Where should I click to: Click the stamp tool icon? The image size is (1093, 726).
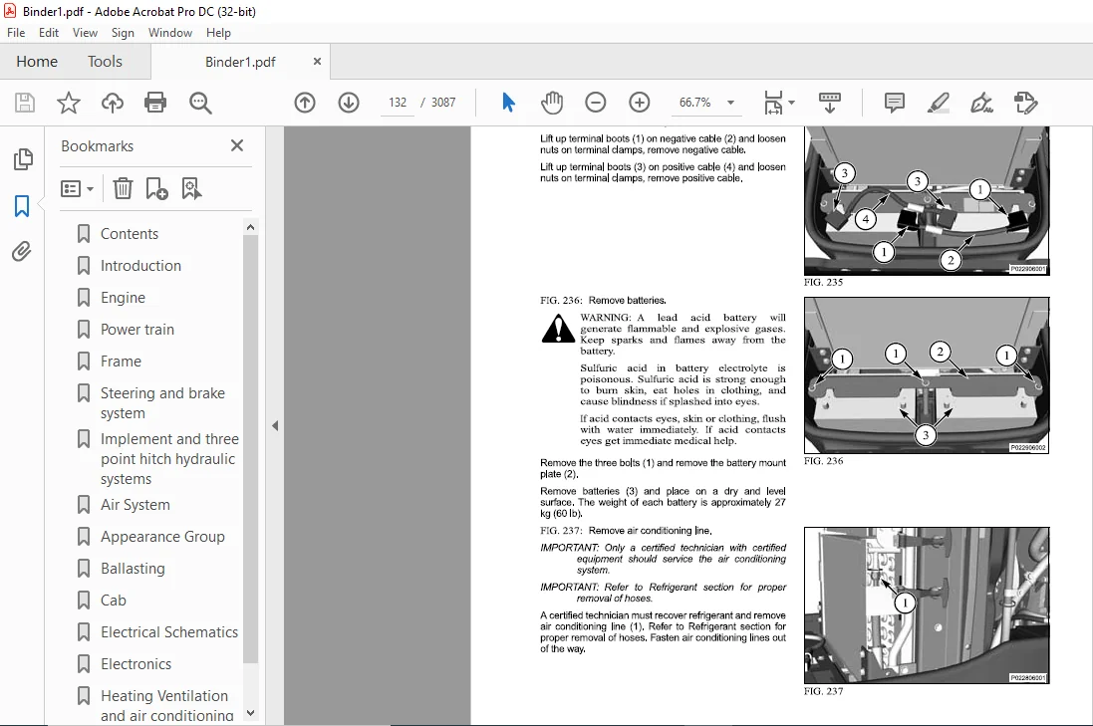click(x=1025, y=103)
